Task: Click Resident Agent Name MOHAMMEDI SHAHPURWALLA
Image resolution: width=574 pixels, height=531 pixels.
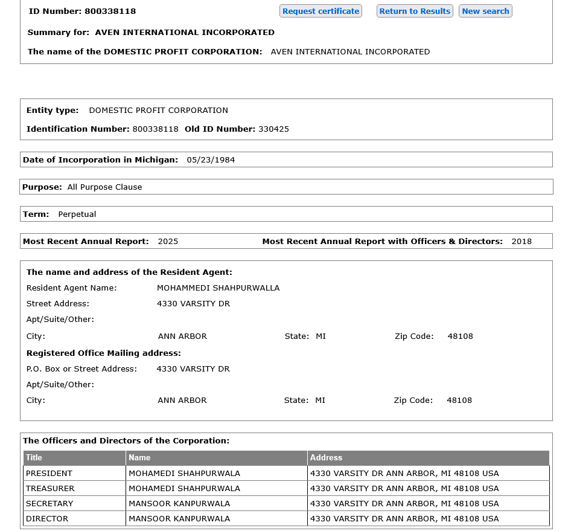Action: point(218,288)
